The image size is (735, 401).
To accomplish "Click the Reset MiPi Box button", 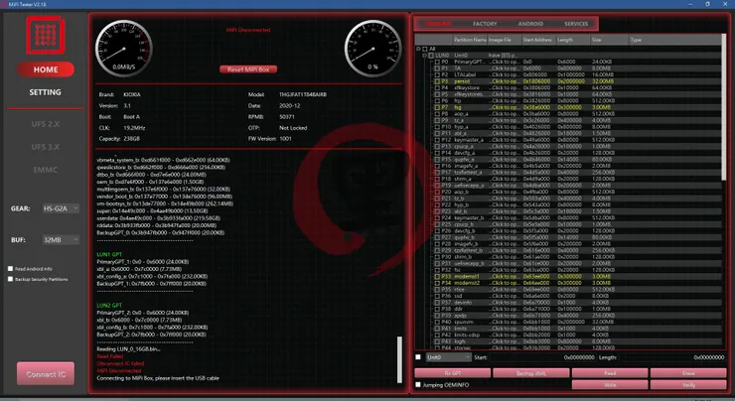I will (x=248, y=69).
